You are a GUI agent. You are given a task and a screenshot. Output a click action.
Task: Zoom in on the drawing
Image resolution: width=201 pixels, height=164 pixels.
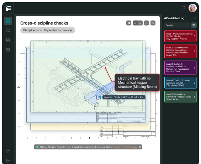[140, 23]
